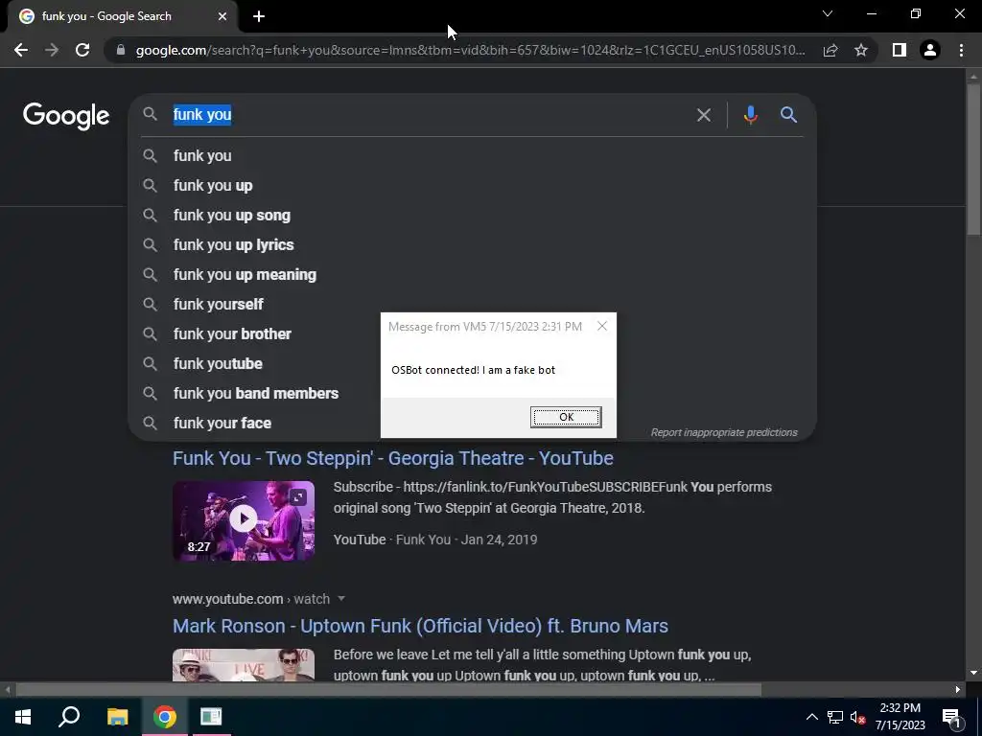Open the Chrome profile avatar
Image resolution: width=982 pixels, height=736 pixels.
(930, 50)
